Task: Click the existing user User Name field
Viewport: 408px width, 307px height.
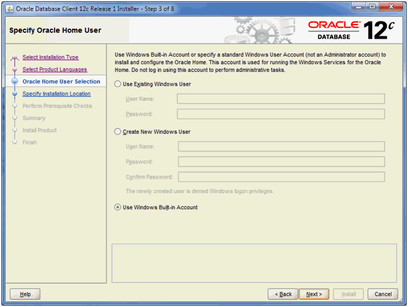Action: (x=281, y=99)
